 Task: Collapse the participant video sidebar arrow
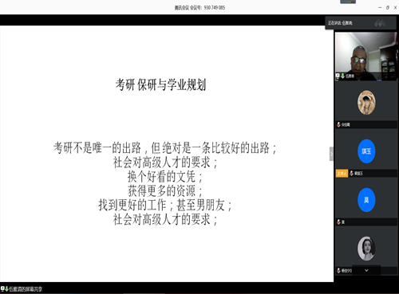331,154
